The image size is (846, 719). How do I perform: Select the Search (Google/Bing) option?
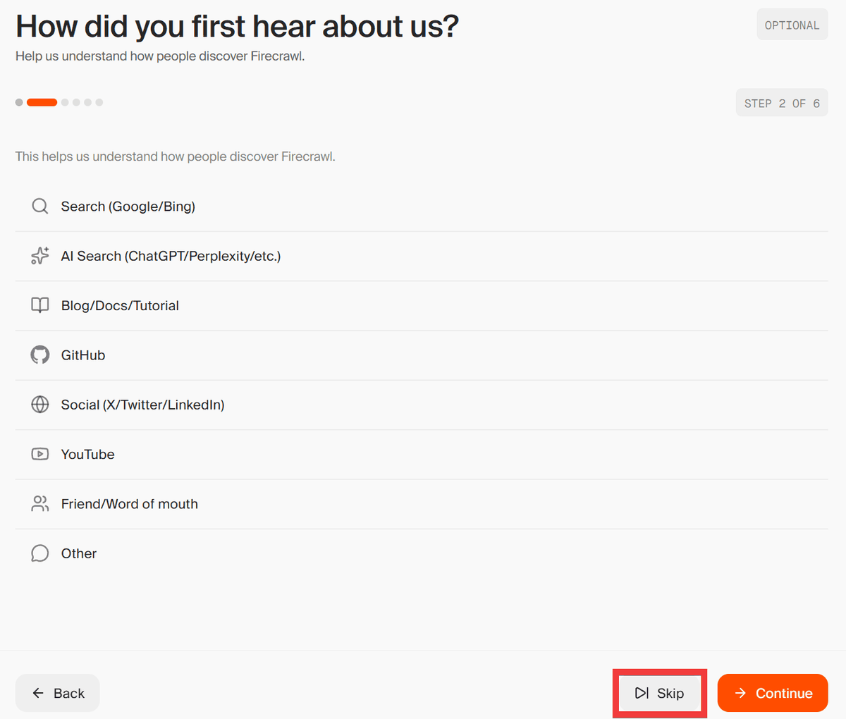(128, 207)
